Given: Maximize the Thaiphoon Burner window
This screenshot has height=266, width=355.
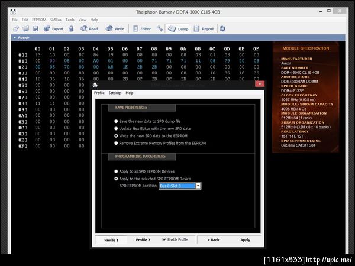Looking at the screenshot, I should pyautogui.click(x=329, y=11).
